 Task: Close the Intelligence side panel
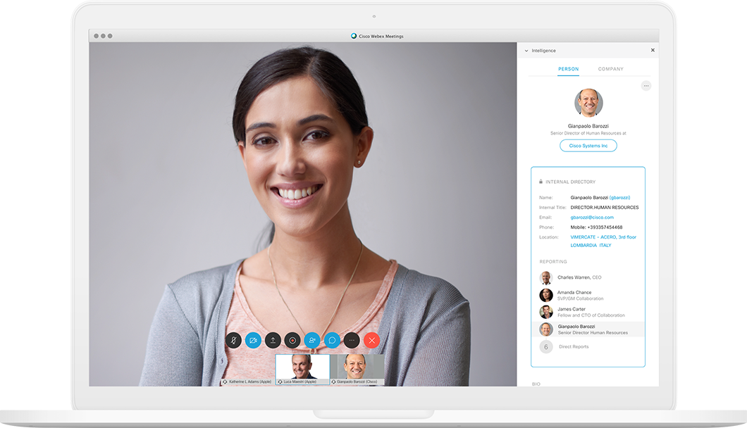[x=653, y=51]
